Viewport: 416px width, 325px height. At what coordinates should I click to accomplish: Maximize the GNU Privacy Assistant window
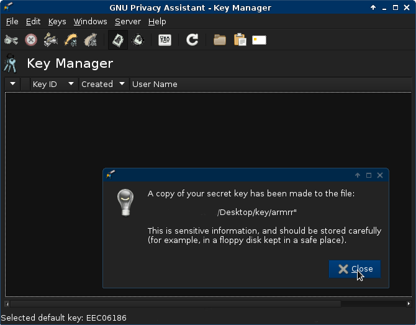pos(396,7)
